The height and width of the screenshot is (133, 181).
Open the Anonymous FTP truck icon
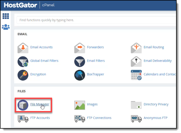coord(136,118)
